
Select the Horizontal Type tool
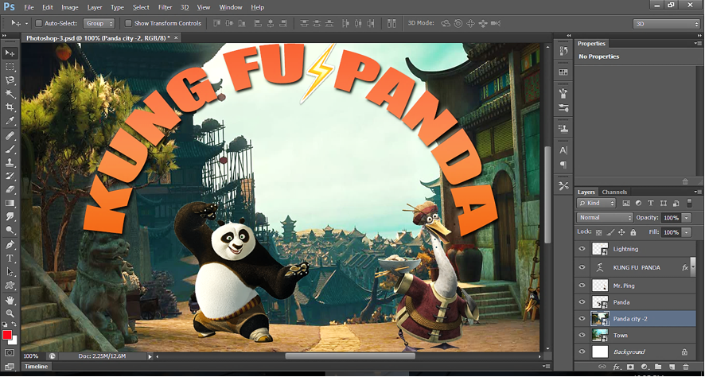(10, 258)
